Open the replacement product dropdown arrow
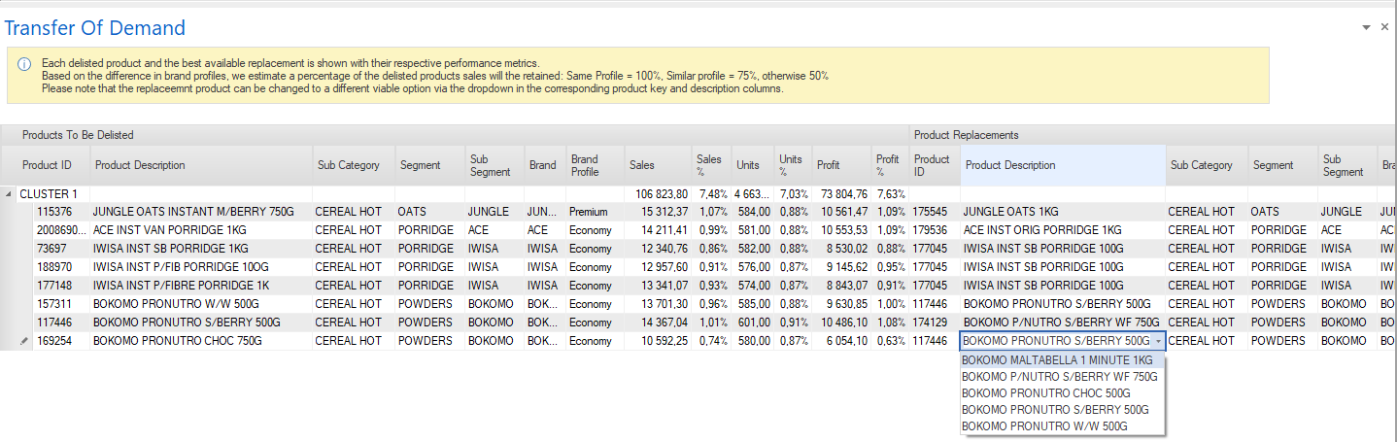1397x442 pixels. coord(1158,341)
